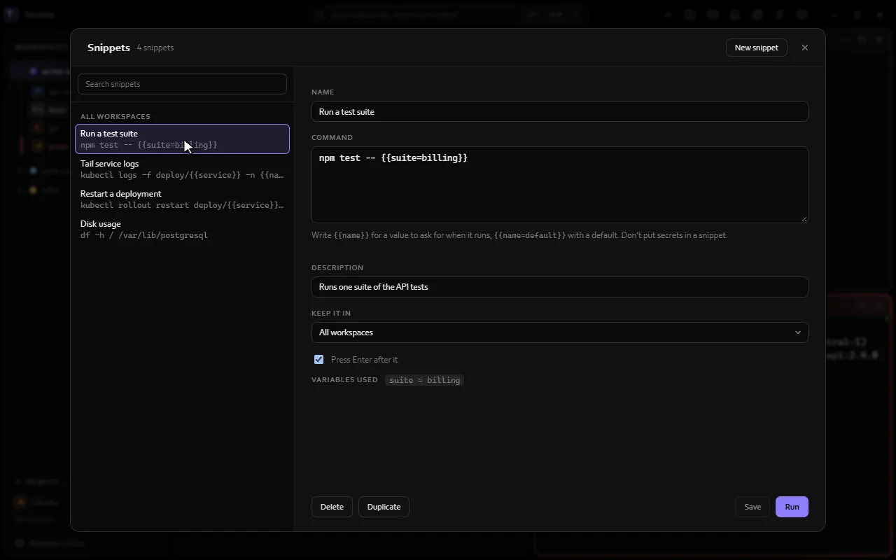Save the snippet changes
Screen dimensions: 896x560
pos(752,507)
